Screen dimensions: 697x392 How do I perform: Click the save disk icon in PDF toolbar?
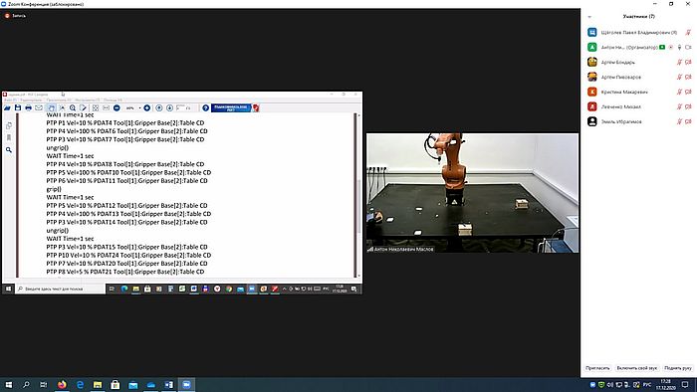coord(18,107)
